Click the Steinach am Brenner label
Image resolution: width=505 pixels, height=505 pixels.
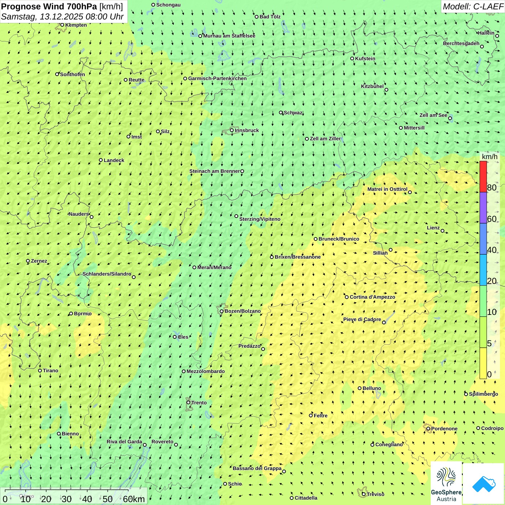tap(215, 171)
